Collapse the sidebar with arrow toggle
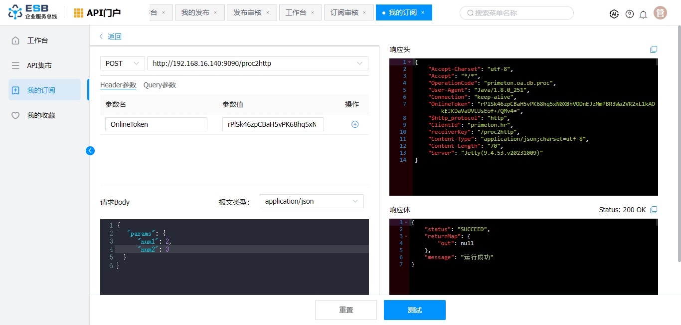The width and height of the screenshot is (681, 325). pos(90,150)
